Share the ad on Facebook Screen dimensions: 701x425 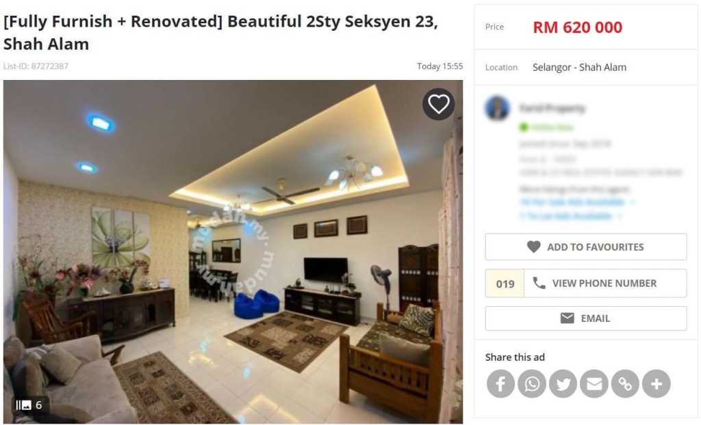(x=500, y=383)
